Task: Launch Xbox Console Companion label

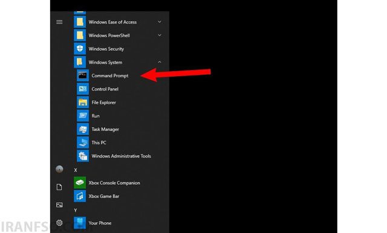Action: tap(114, 183)
